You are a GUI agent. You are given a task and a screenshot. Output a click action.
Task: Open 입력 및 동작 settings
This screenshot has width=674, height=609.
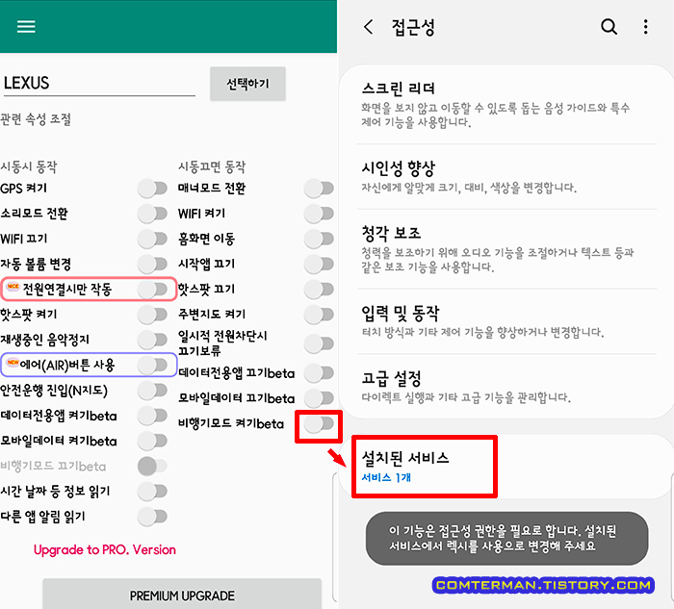[x=507, y=321]
